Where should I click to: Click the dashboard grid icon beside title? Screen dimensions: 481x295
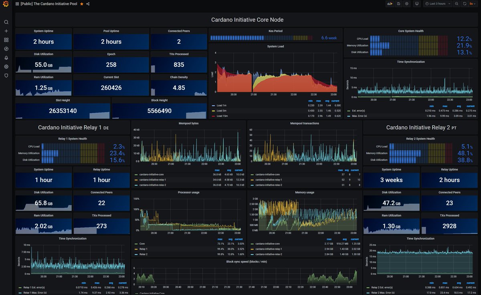[x=17, y=4]
